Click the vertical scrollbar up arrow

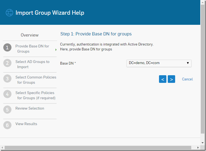(x=202, y=2)
